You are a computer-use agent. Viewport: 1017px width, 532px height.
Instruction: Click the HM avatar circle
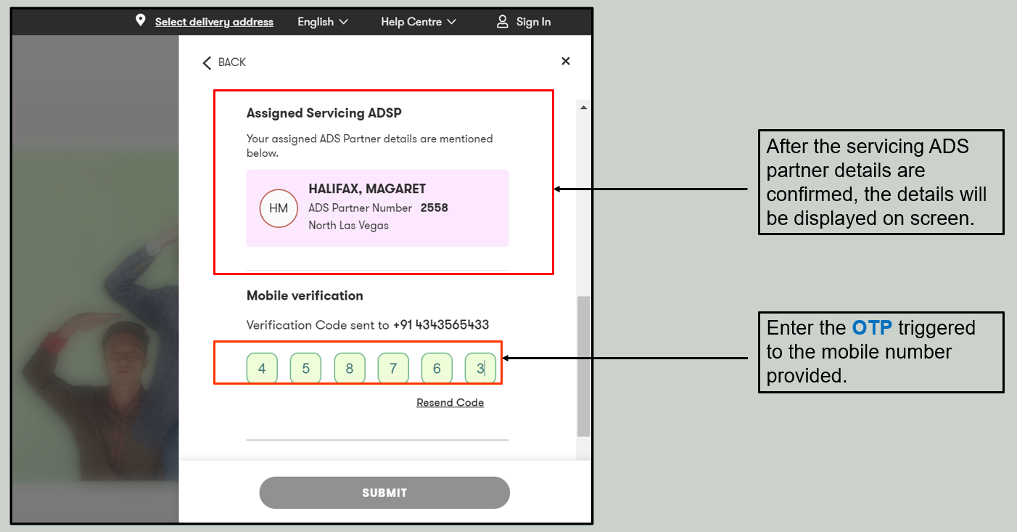[x=279, y=208]
